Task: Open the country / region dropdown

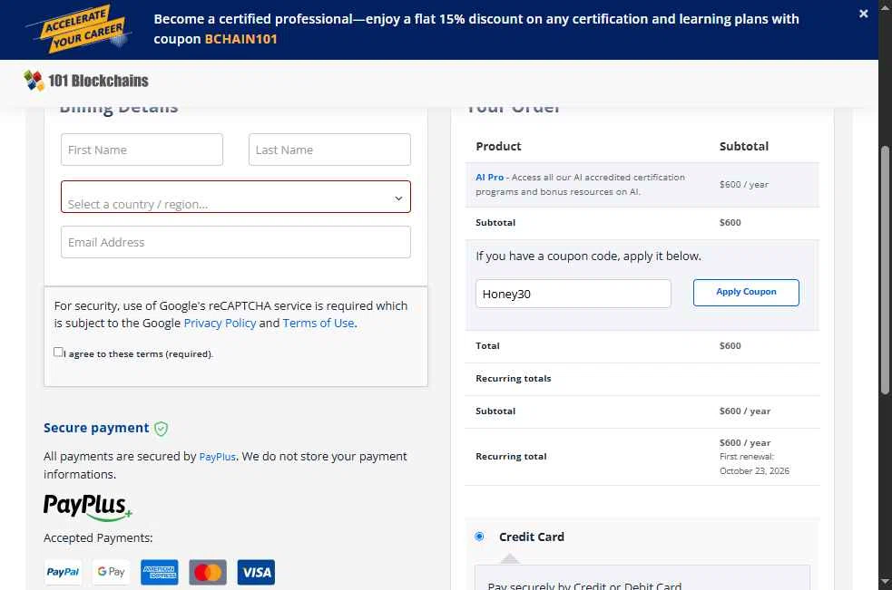Action: tap(236, 197)
